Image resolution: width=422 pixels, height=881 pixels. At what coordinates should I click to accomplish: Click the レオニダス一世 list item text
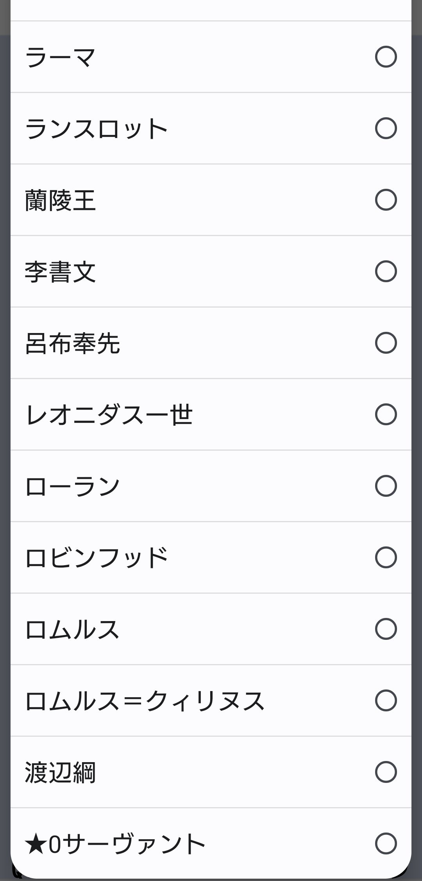tap(109, 415)
